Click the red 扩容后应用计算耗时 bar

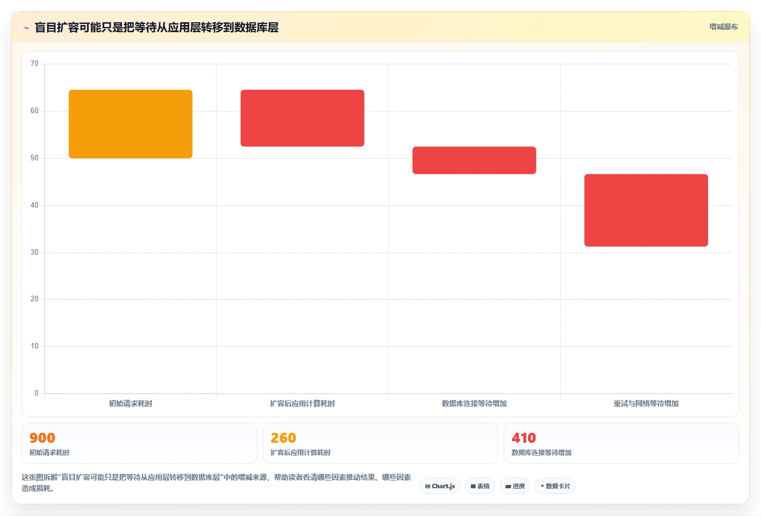click(302, 118)
